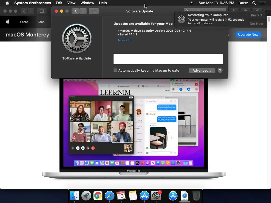Click the eject icon in menu bar
This screenshot has width=271, height=203.
(x=191, y=3)
